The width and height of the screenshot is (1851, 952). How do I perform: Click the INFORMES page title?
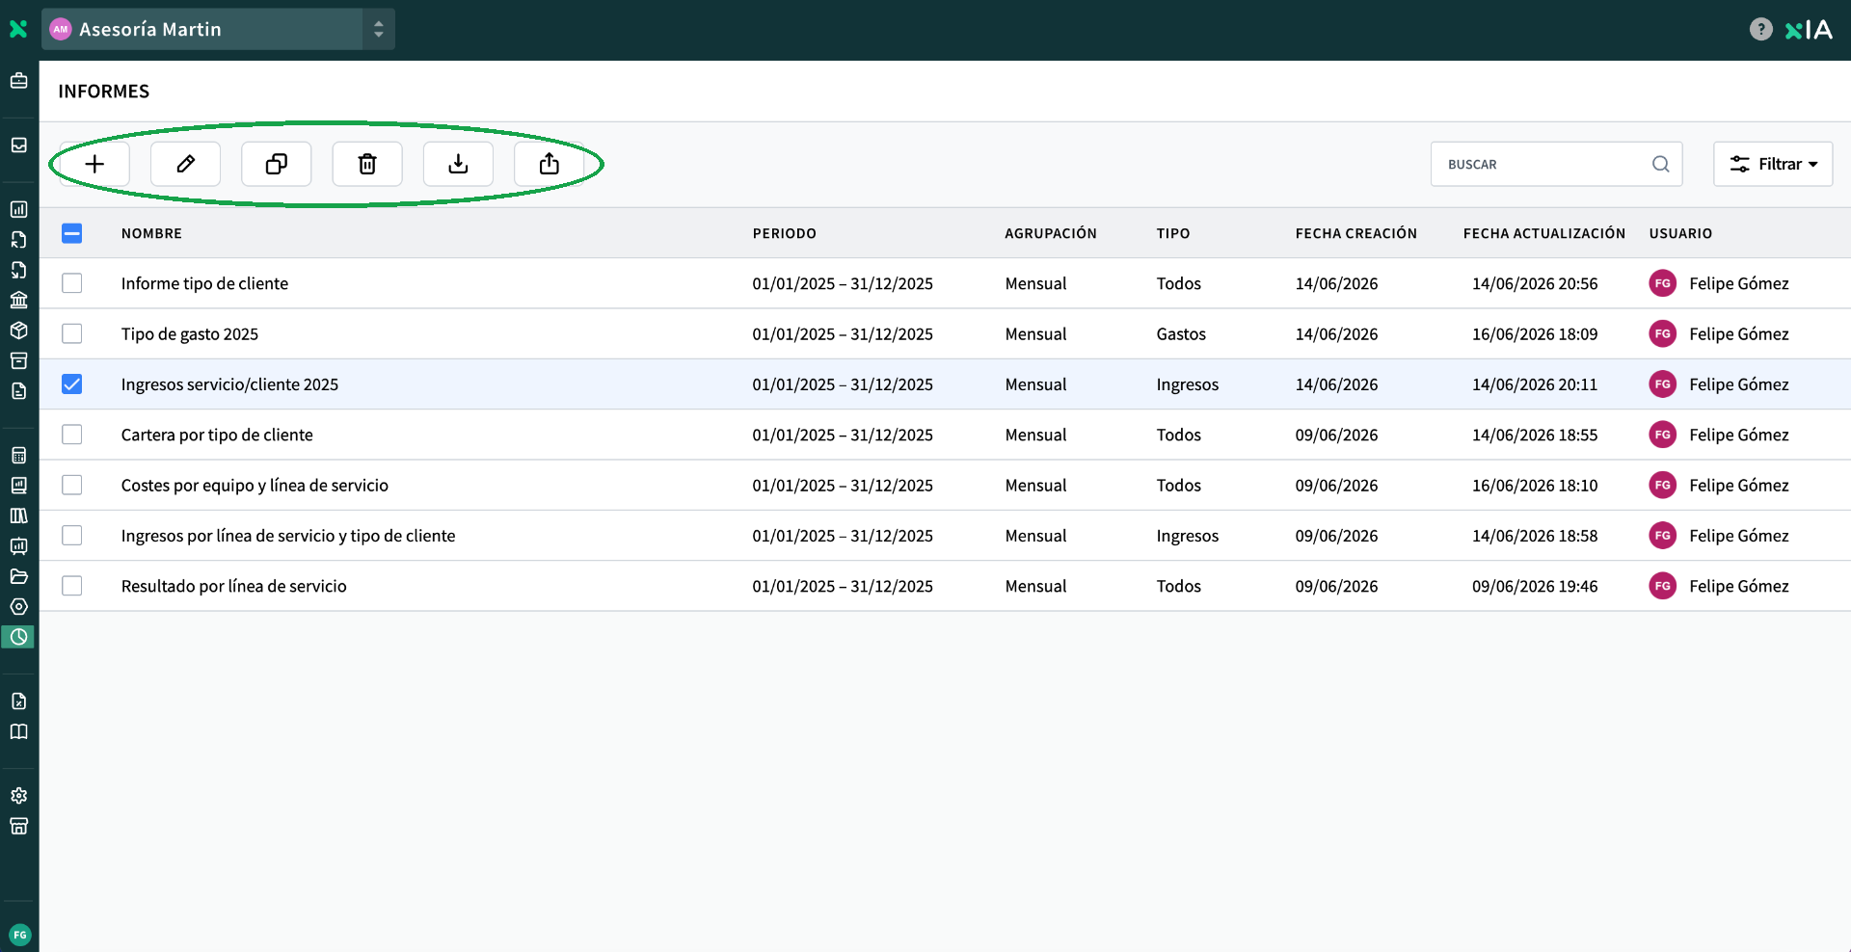pos(103,91)
